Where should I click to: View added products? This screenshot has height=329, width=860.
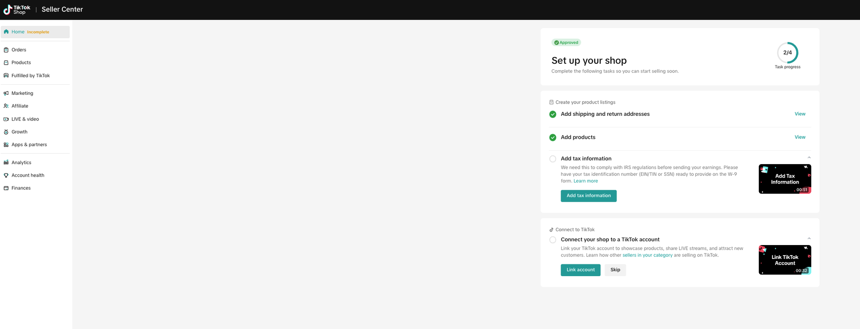[800, 137]
